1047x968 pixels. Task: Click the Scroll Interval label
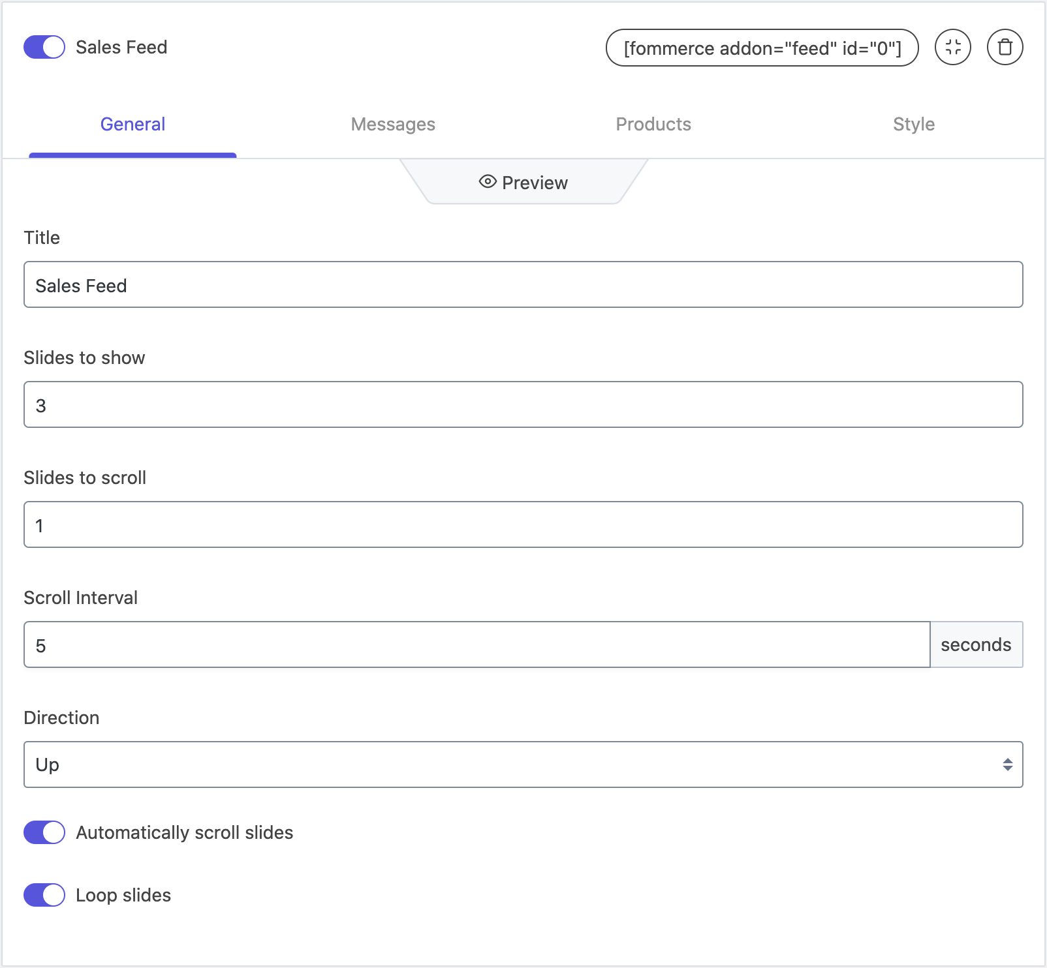click(x=81, y=597)
